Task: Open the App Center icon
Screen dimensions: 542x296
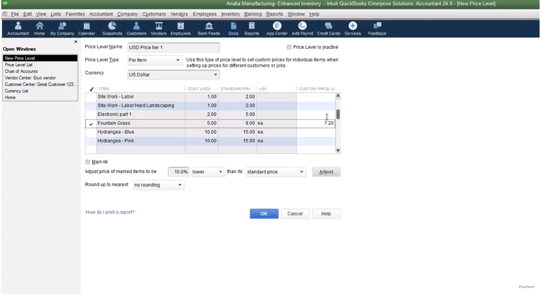Action: (x=277, y=28)
